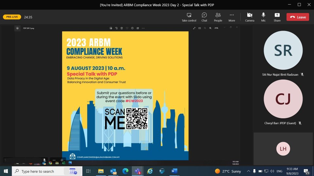Click the Delete trash icon in Photos
The height and width of the screenshot is (176, 314).
pyautogui.click(x=122, y=28)
